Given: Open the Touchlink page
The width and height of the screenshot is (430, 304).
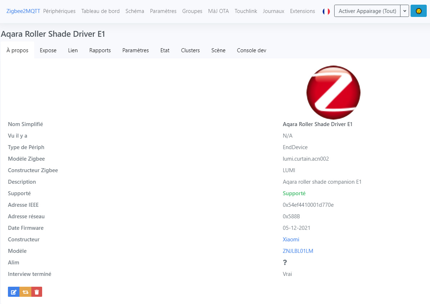Looking at the screenshot, I should (x=246, y=11).
